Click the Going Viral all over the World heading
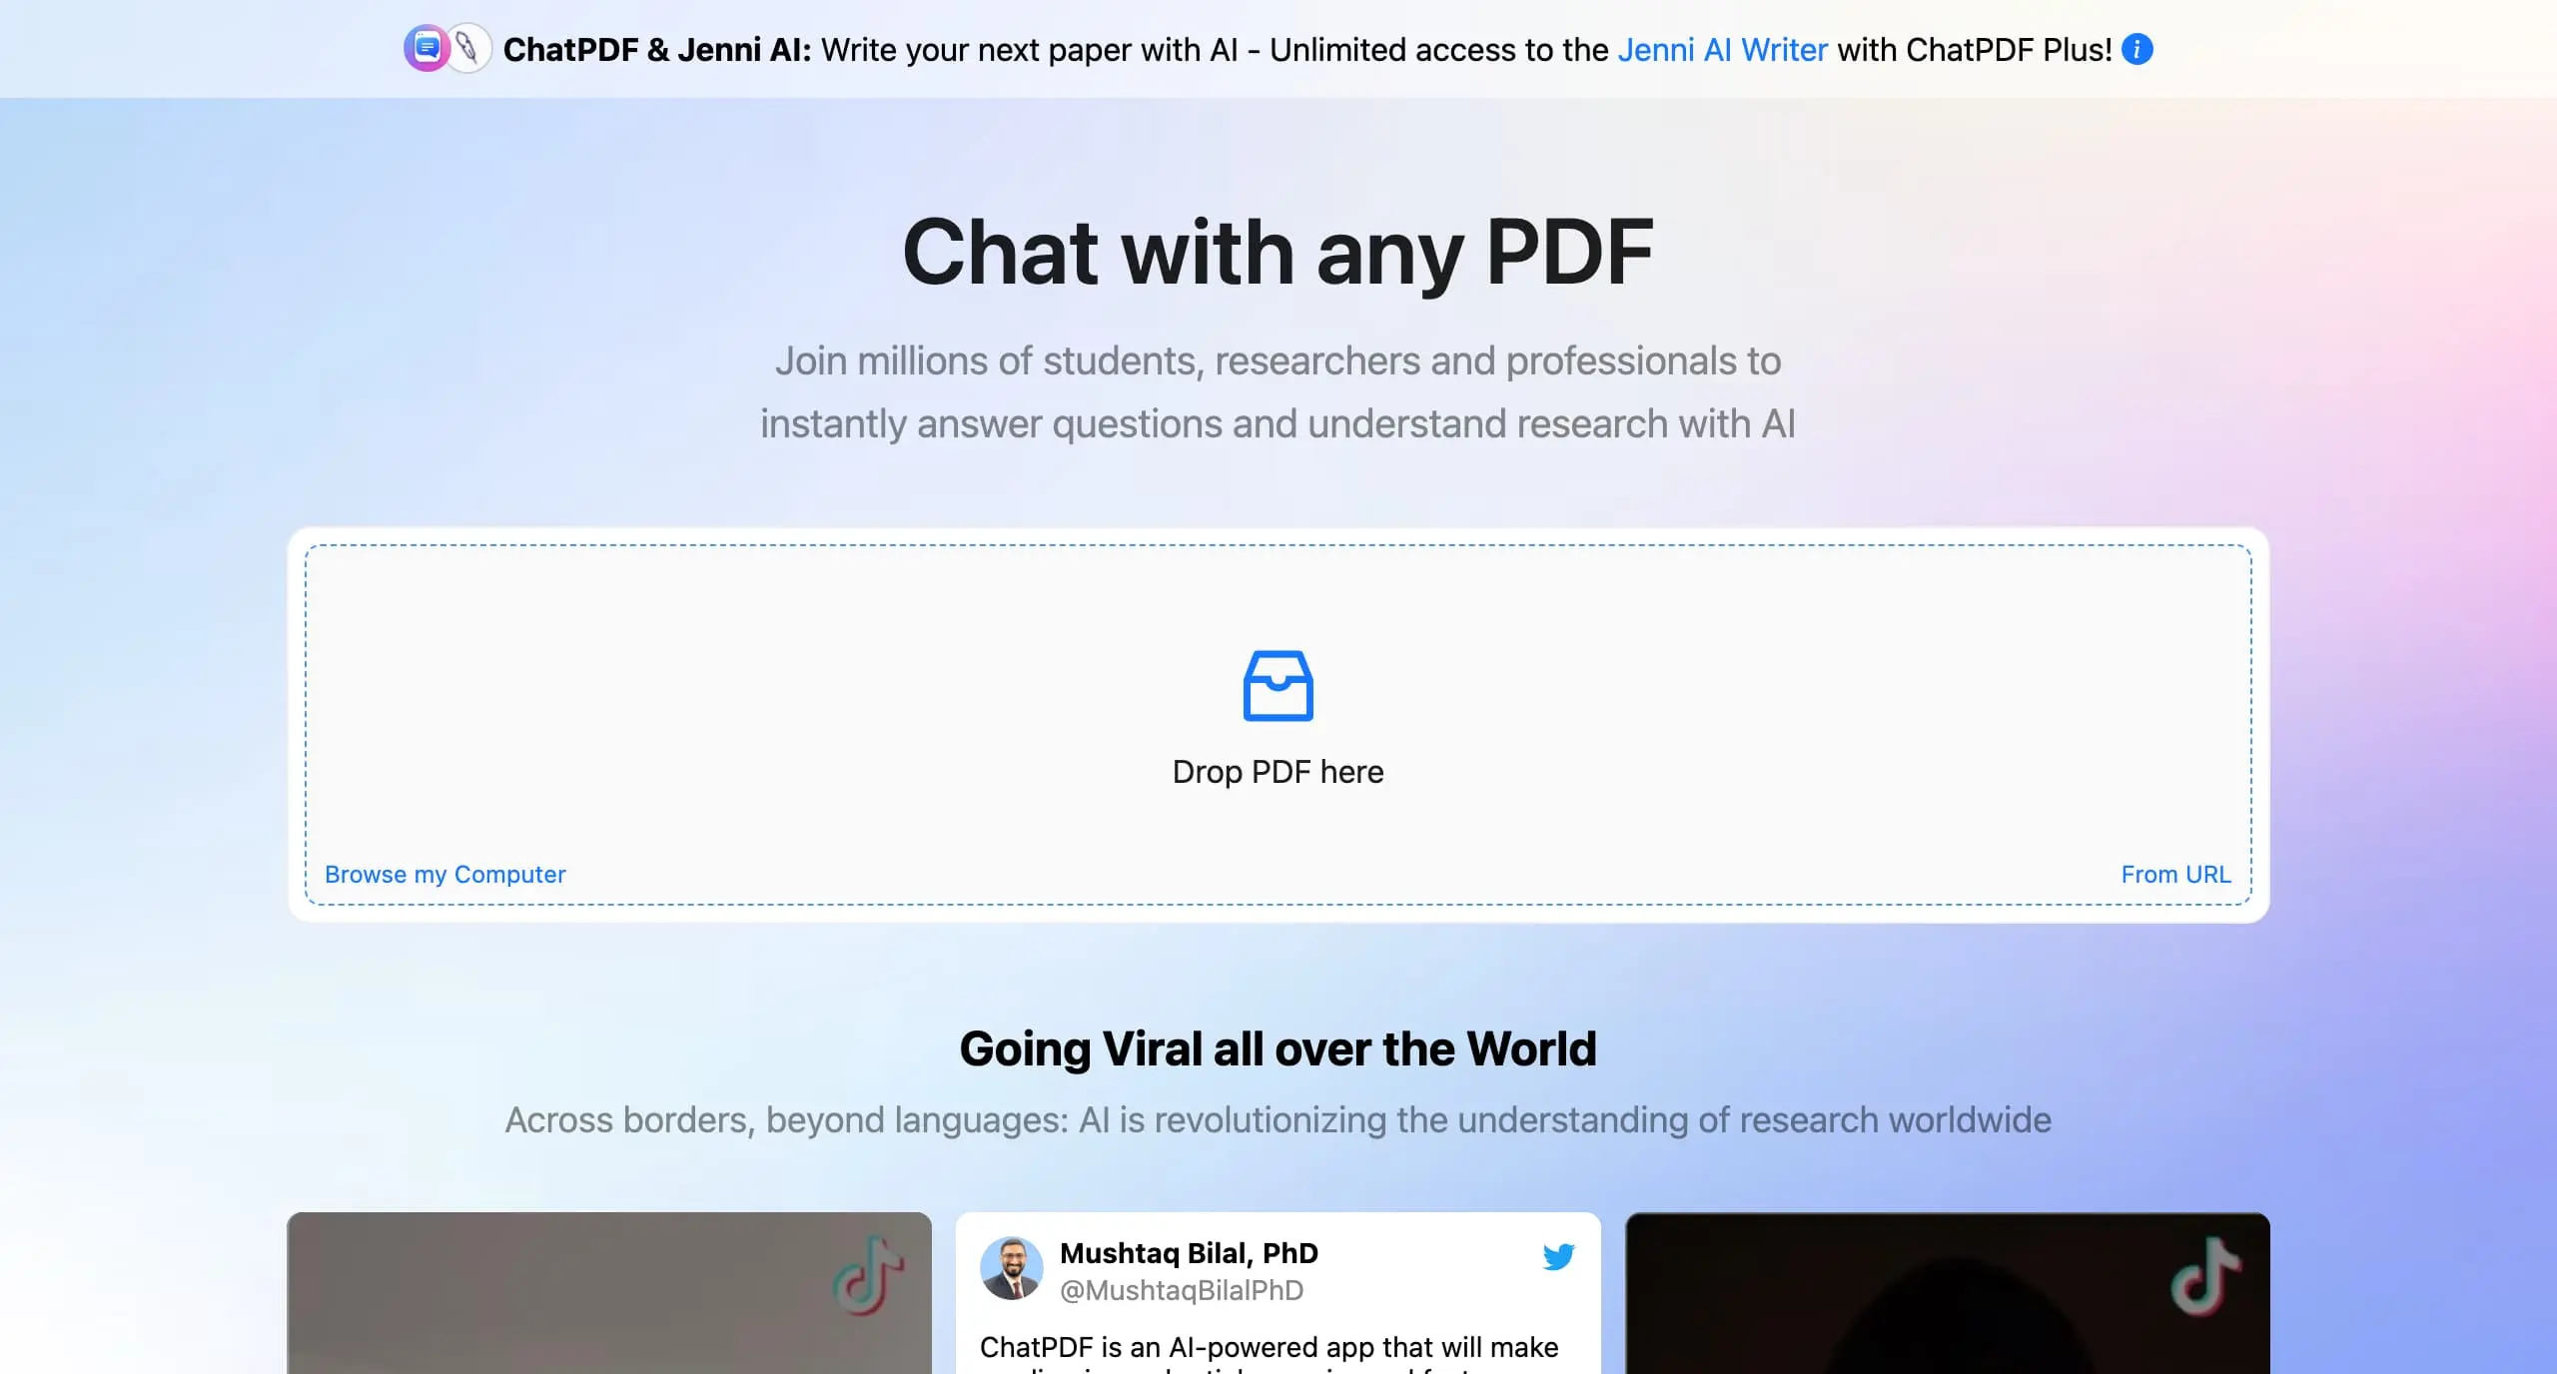This screenshot has height=1374, width=2557. [x=1278, y=1049]
